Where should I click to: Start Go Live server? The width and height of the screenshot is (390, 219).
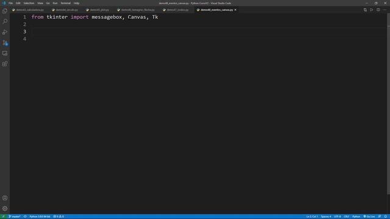(369, 217)
